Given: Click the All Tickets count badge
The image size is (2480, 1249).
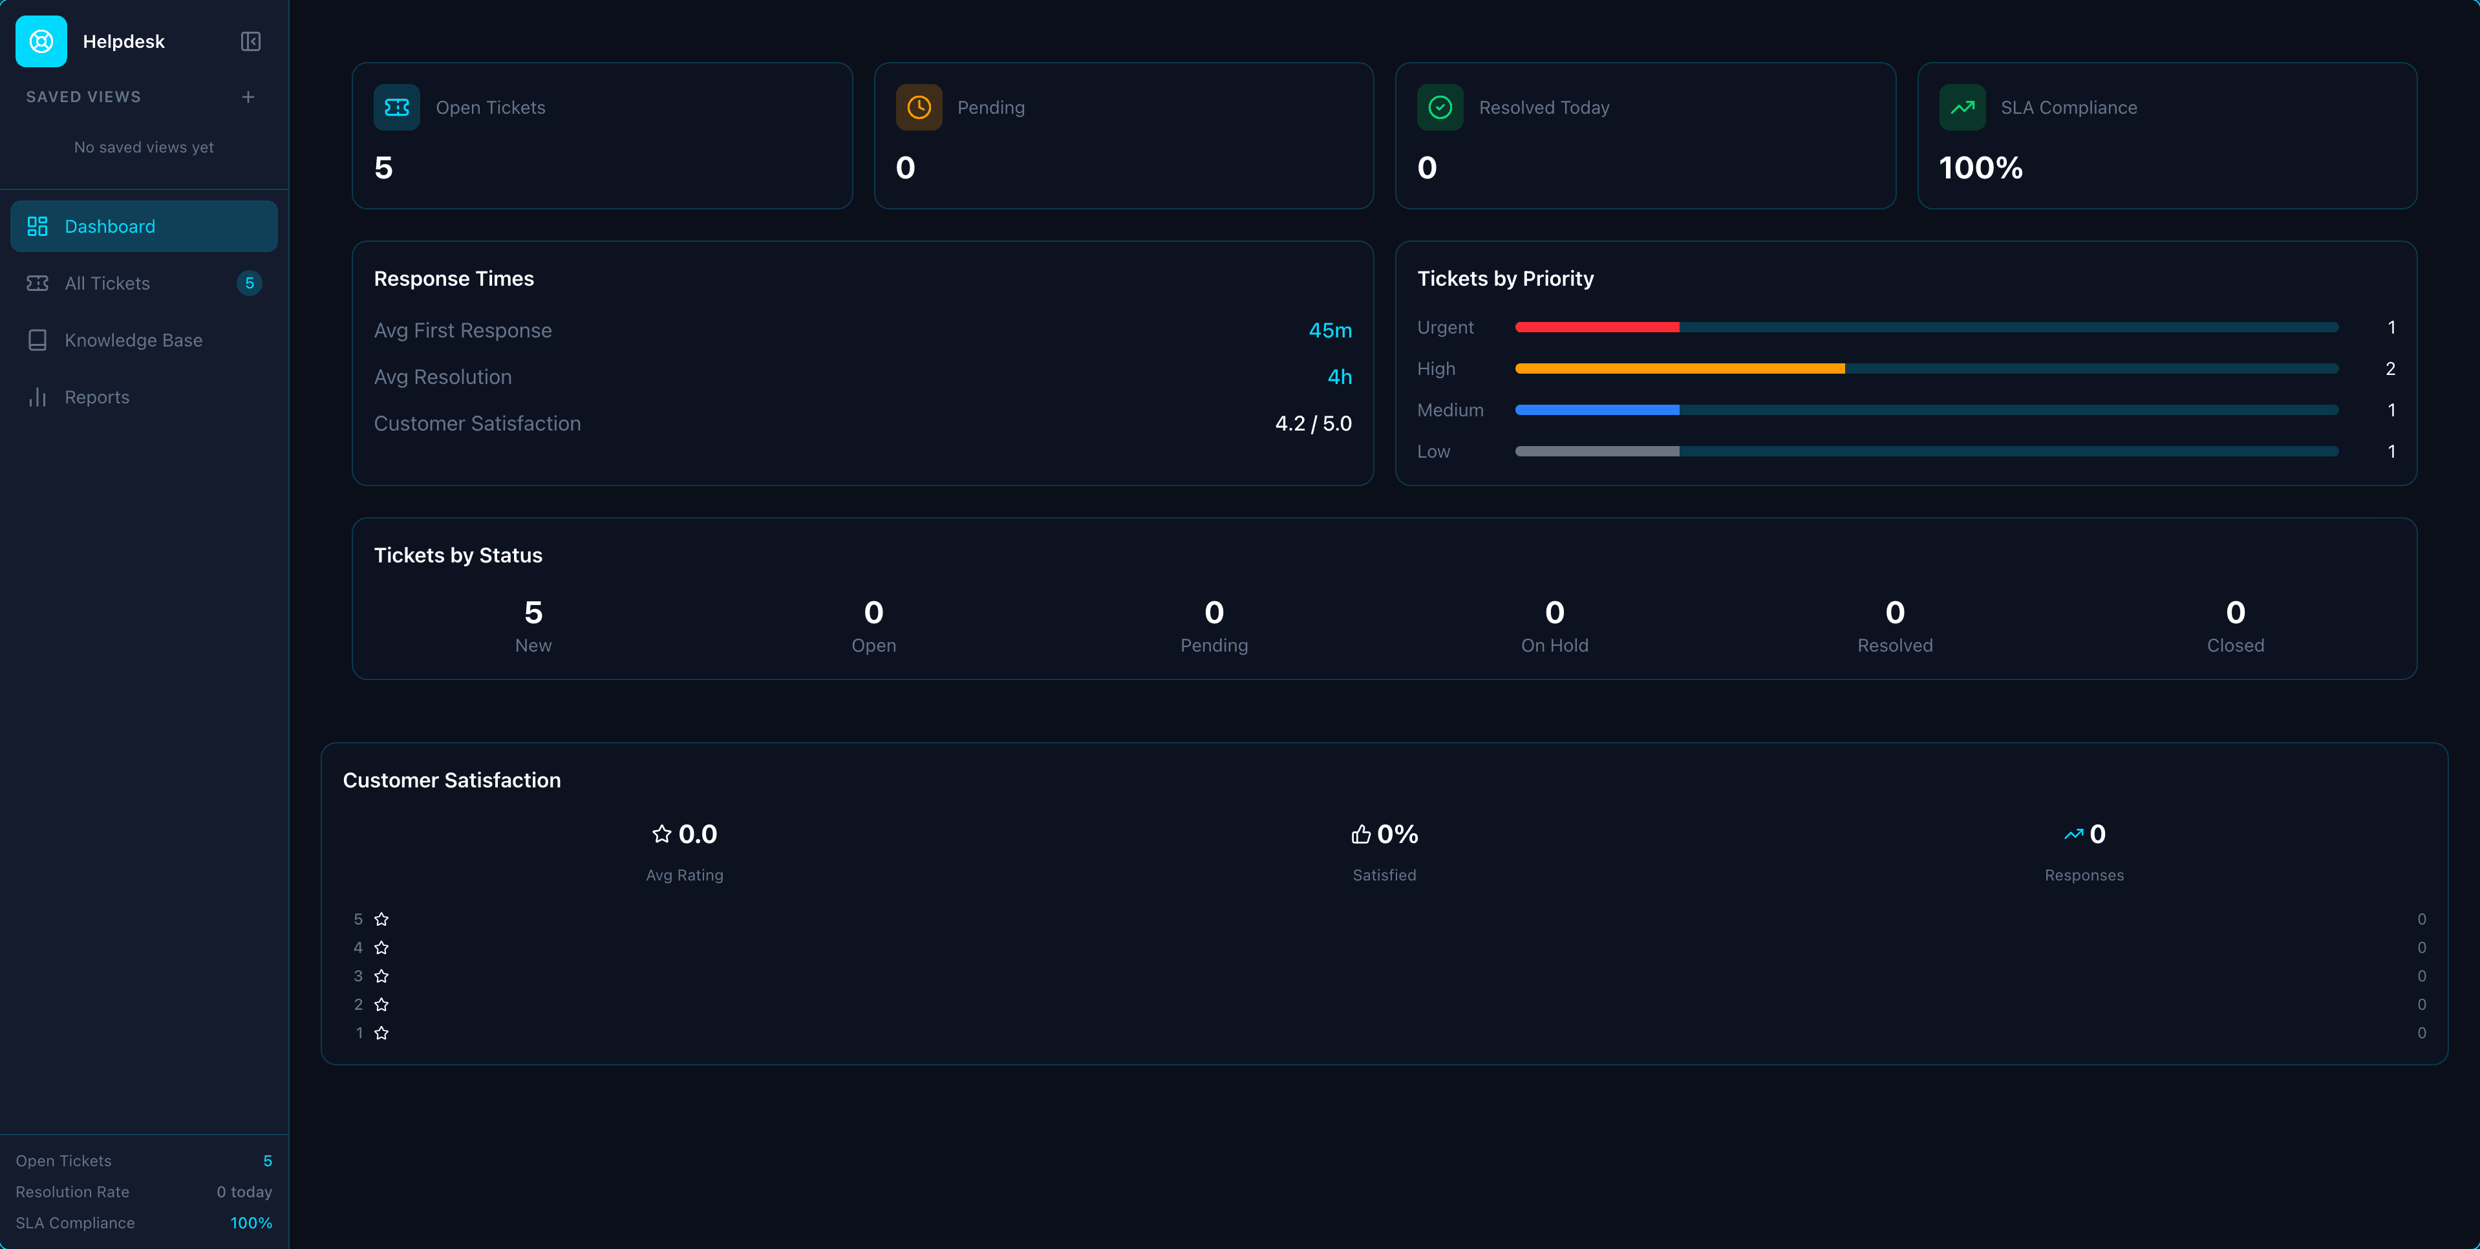Looking at the screenshot, I should pyautogui.click(x=250, y=283).
